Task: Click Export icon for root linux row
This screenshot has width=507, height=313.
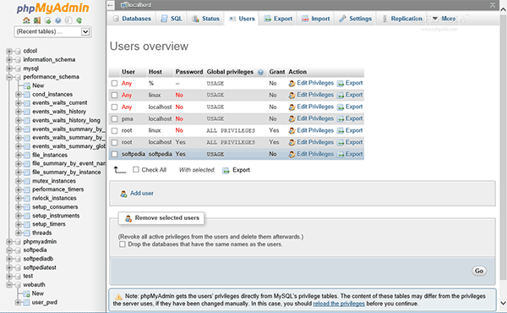Action: [341, 131]
